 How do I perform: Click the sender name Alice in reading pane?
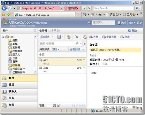[93, 55]
